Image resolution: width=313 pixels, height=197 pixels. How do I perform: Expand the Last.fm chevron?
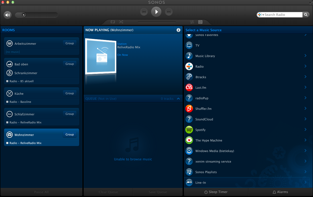305,87
